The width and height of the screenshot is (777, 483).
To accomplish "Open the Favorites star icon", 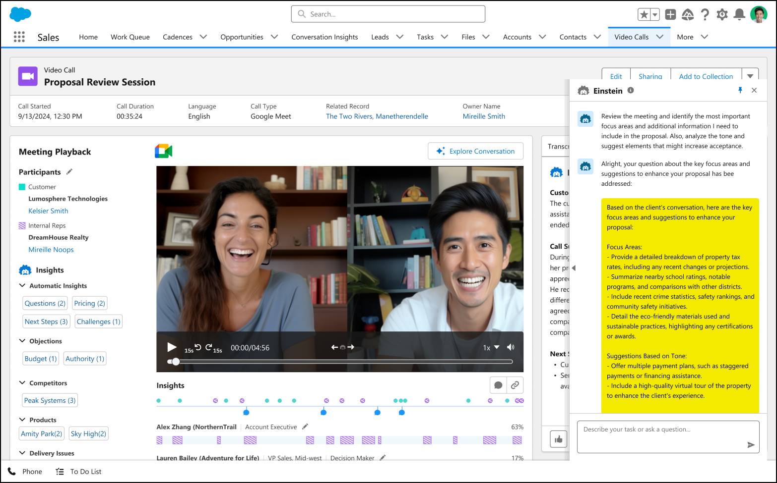I will 644,14.
